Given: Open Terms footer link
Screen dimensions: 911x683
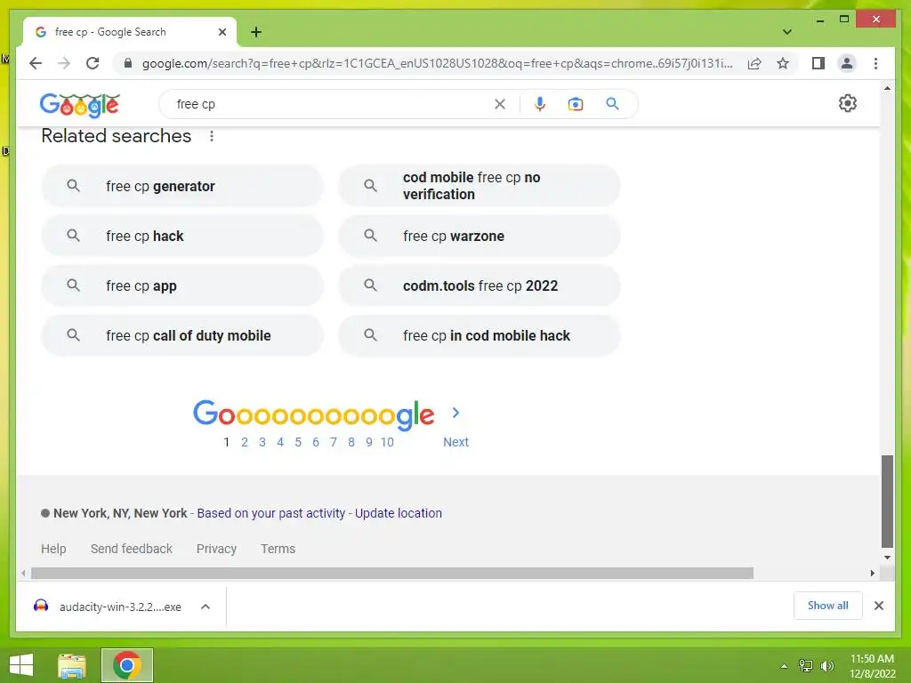Looking at the screenshot, I should point(278,548).
